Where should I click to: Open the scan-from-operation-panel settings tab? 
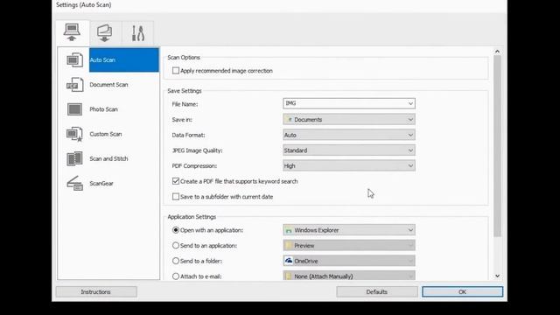(105, 33)
